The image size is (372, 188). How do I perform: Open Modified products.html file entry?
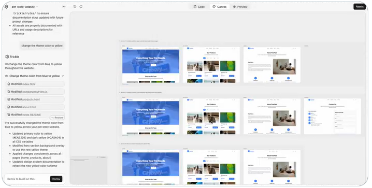click(35, 99)
